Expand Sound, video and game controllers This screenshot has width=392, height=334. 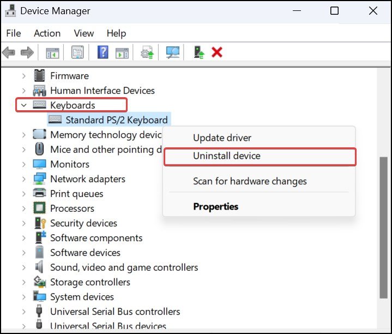click(x=23, y=267)
